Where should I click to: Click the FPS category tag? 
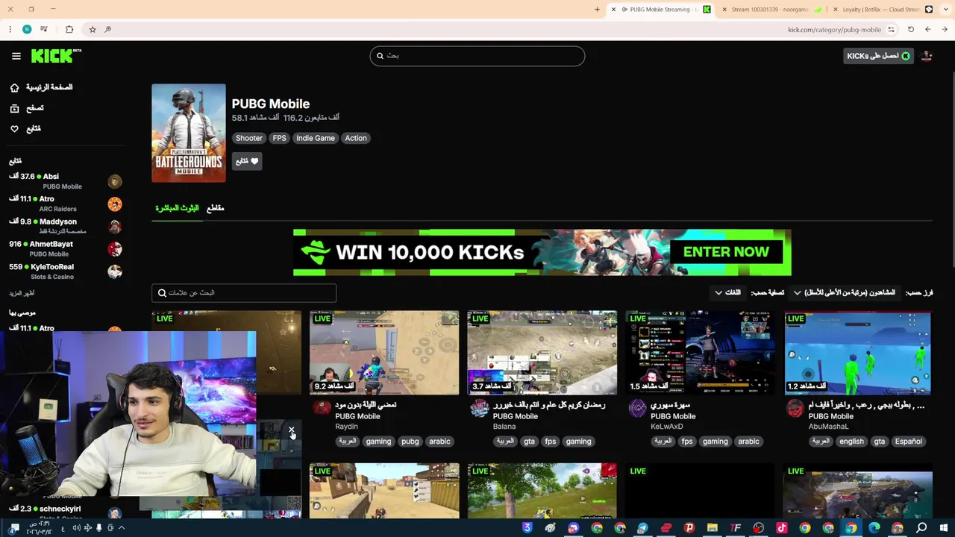(x=279, y=138)
